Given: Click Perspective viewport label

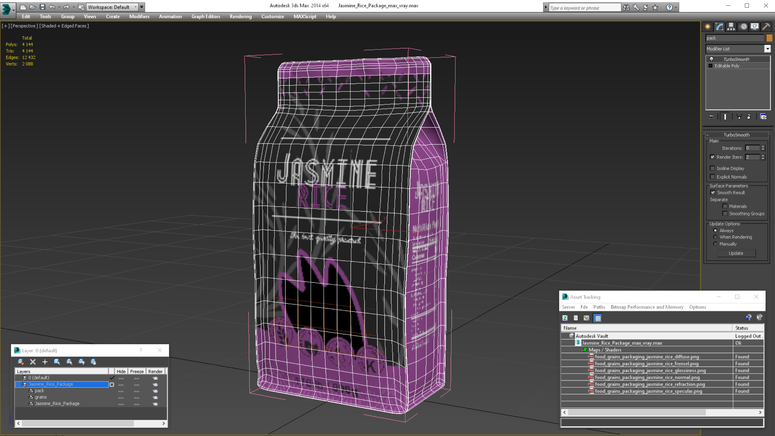Looking at the screenshot, I should [24, 26].
